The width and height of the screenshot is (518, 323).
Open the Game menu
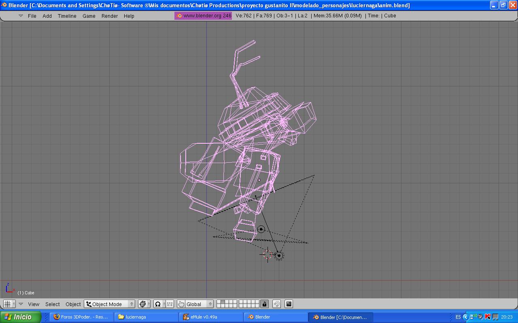(x=89, y=16)
